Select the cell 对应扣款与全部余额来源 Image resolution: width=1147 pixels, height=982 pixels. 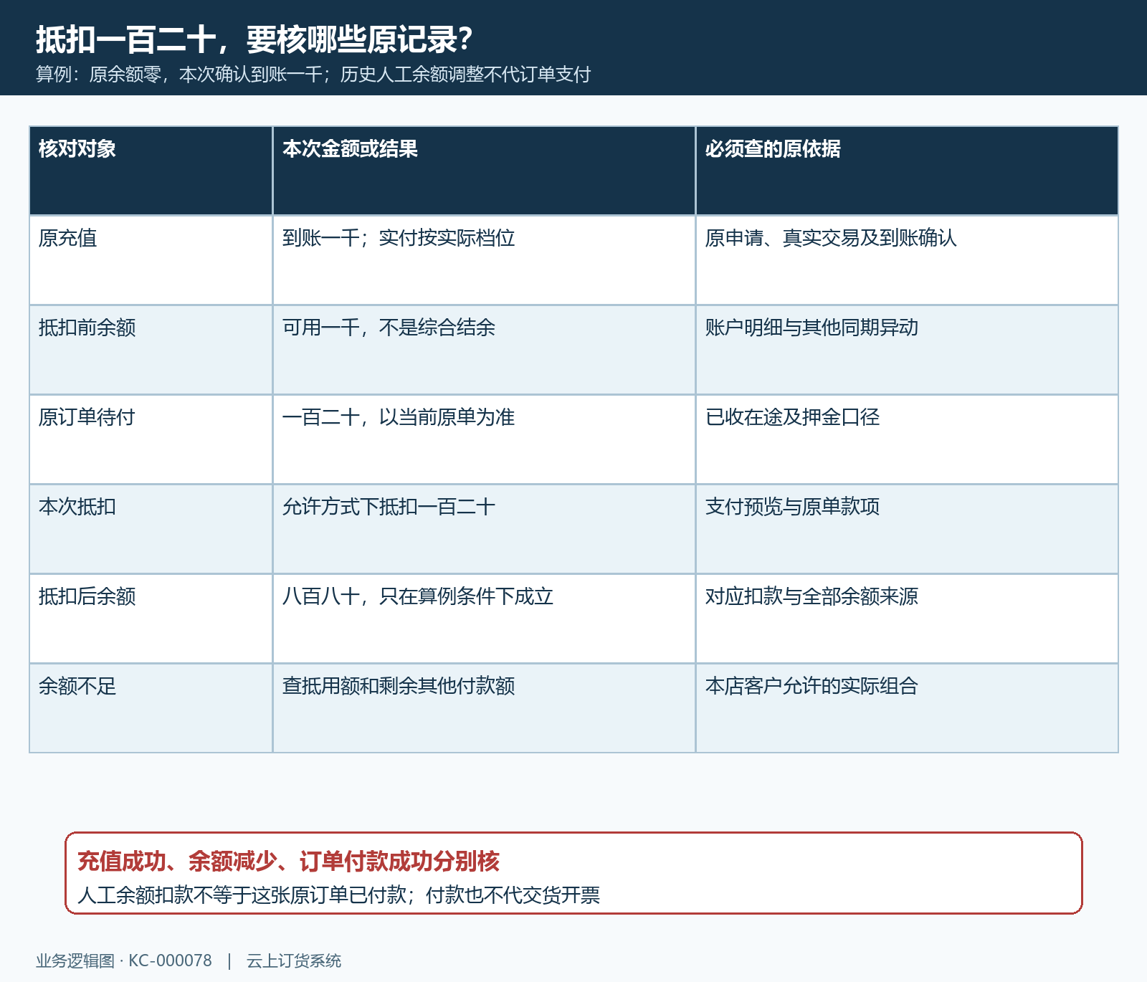click(x=907, y=619)
